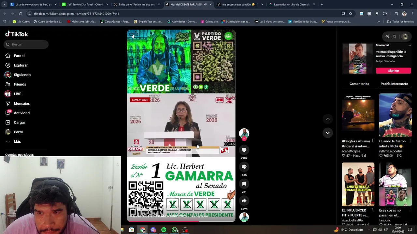Image resolution: width=417 pixels, height=234 pixels.
Task: Open a new browser tab
Action: 322,5
